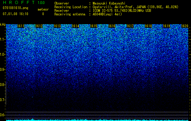Click the 1611 time marker
This screenshot has height=121, width=191.
click(x=21, y=26)
